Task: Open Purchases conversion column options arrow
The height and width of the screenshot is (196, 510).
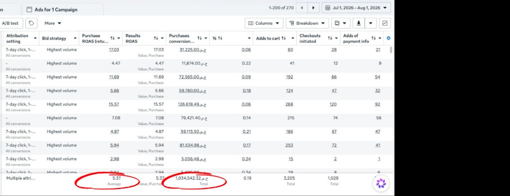Action: click(206, 38)
